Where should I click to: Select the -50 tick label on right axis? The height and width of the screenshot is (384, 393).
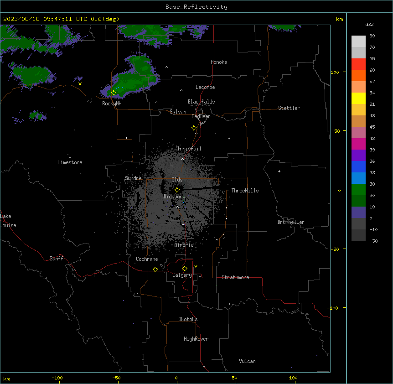click(335, 249)
